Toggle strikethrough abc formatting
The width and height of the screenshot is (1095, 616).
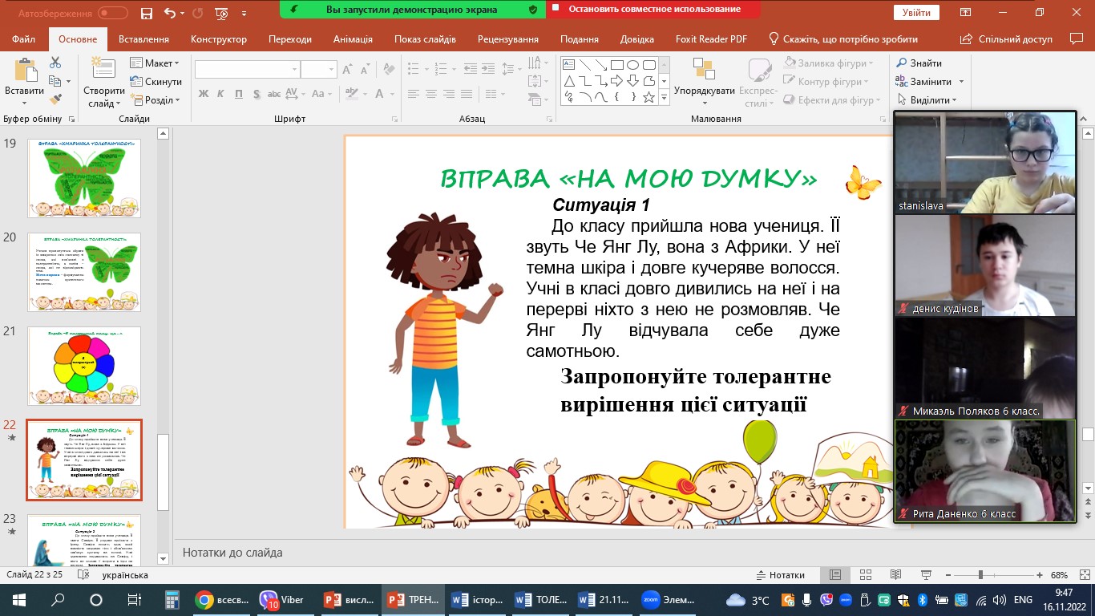[x=273, y=94]
